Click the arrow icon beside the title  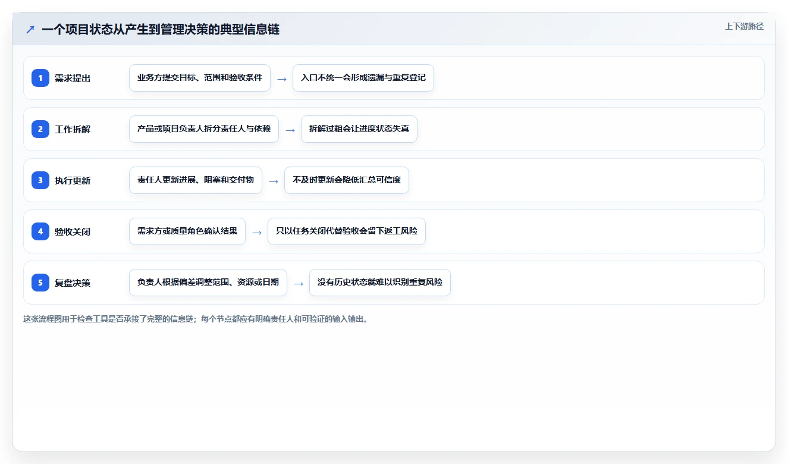[x=30, y=29]
